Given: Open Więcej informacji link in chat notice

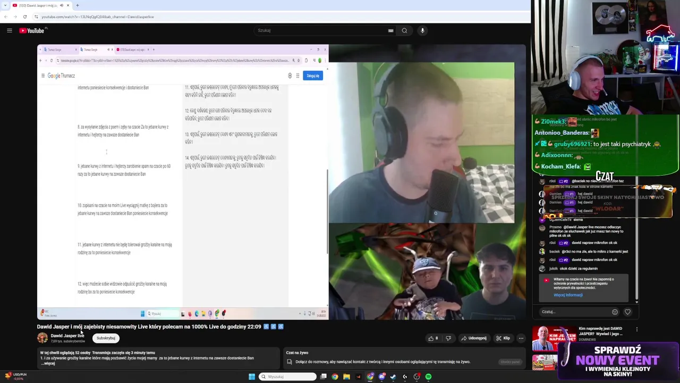Looking at the screenshot, I should (x=568, y=295).
